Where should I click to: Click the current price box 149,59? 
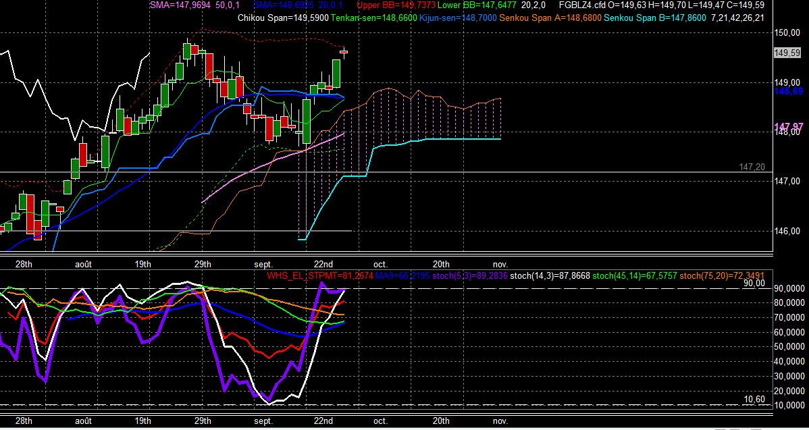point(787,53)
